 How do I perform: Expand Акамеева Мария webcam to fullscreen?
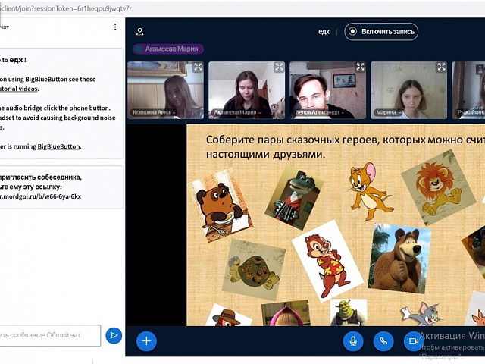click(279, 67)
